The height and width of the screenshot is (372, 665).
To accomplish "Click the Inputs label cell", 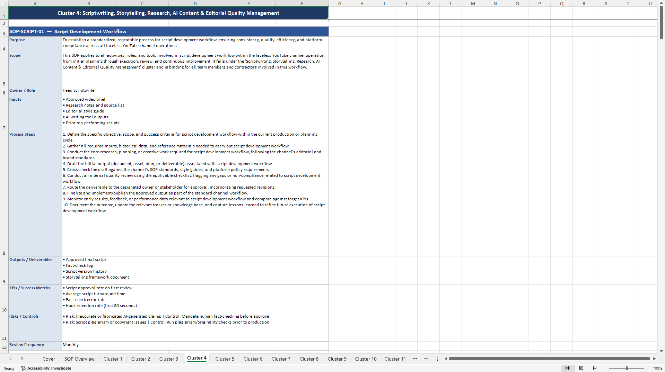I will (x=35, y=114).
